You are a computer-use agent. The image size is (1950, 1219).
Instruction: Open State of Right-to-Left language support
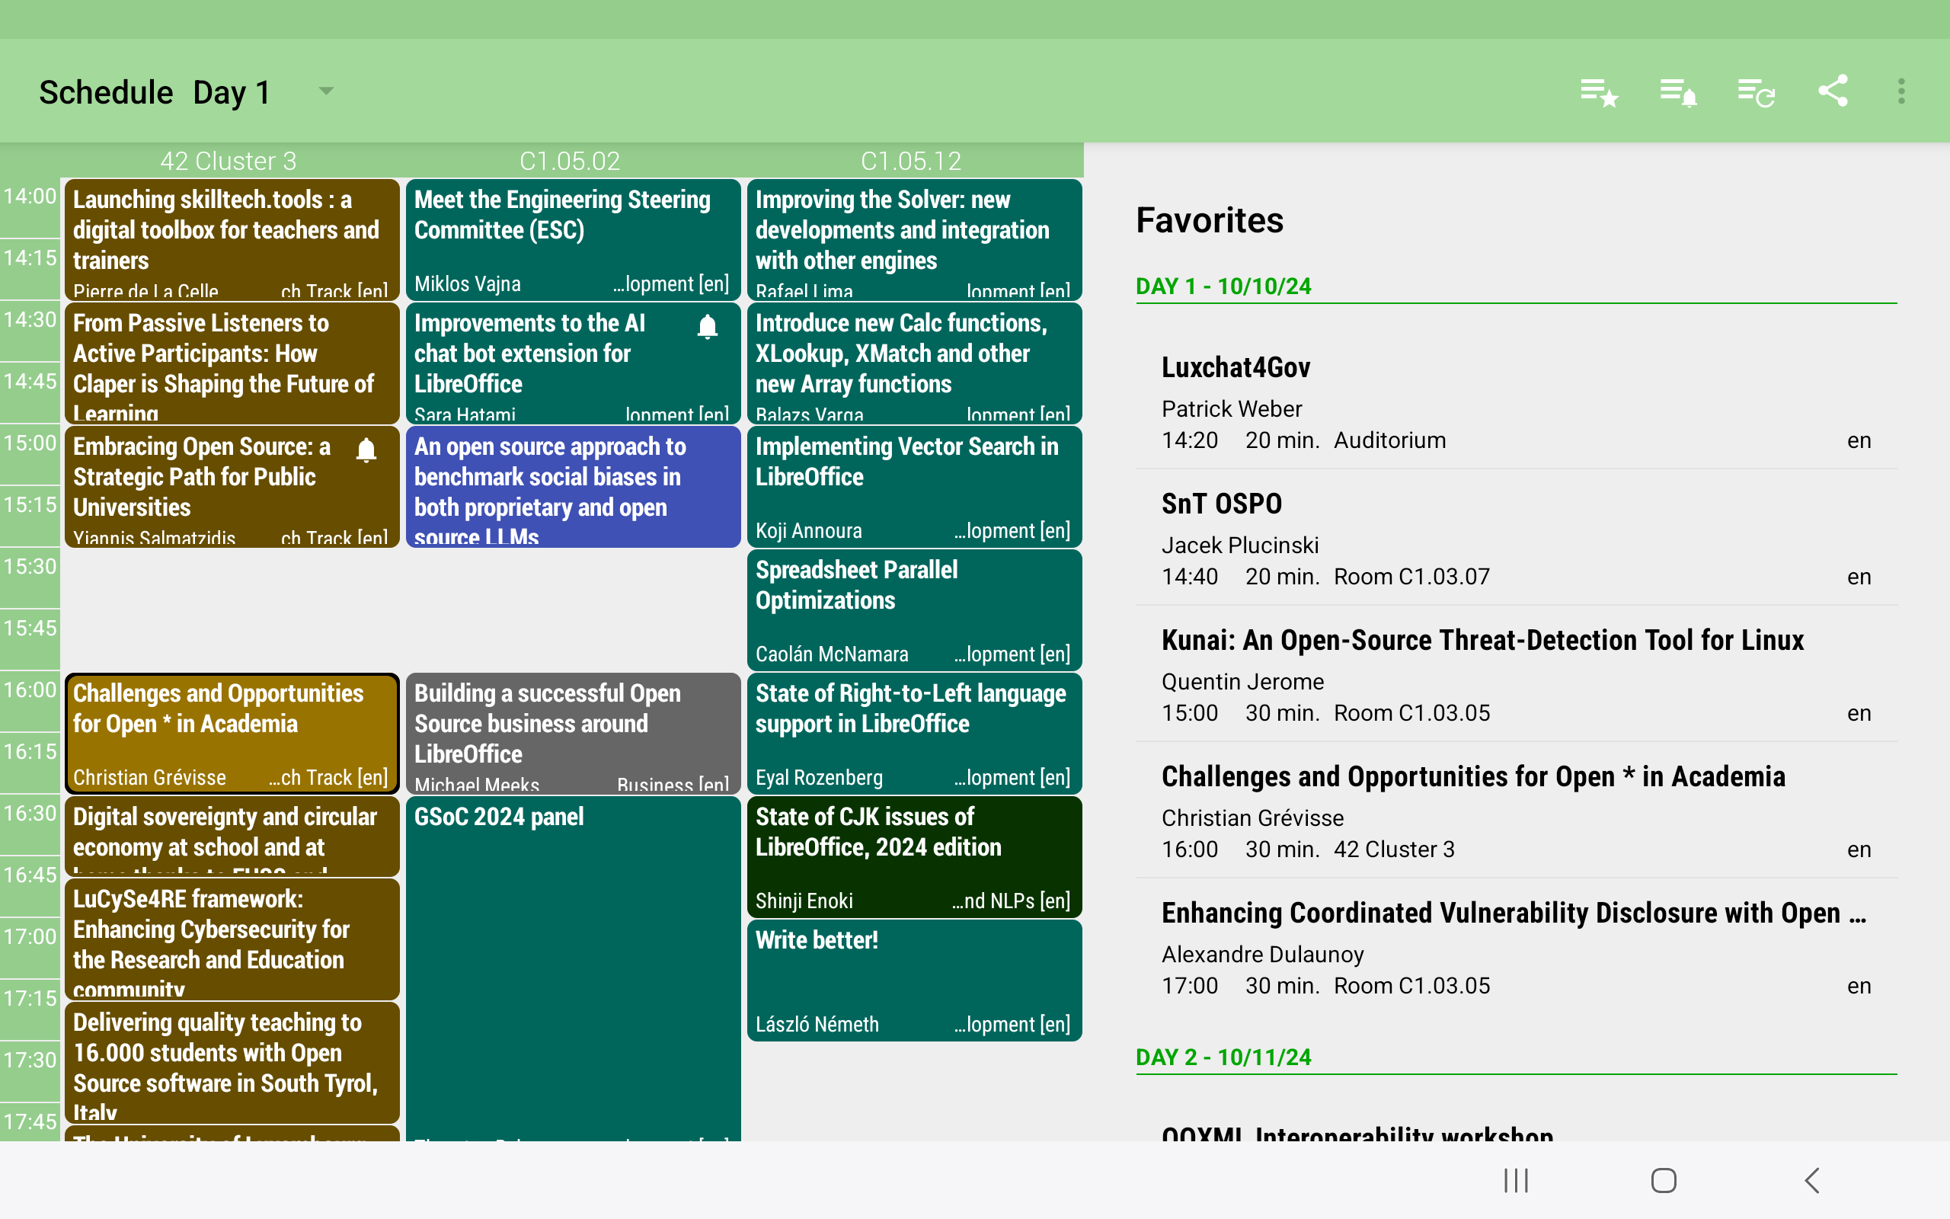click(915, 733)
